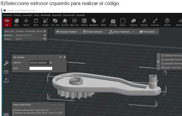Open the wrench settings side panel
Screen dimensions: 182x116
(x=6, y=63)
